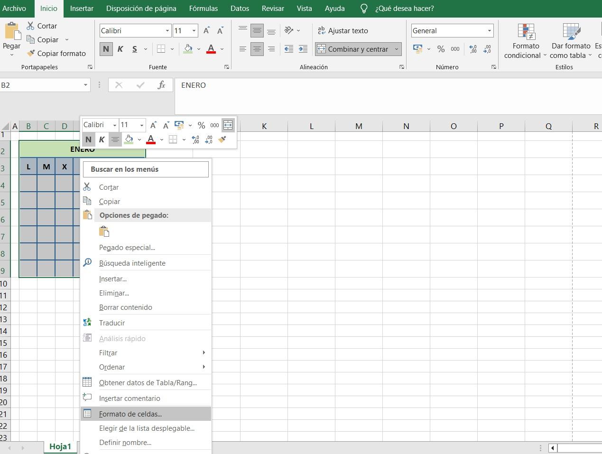
Task: Switch to Disposición de página tab
Action: [x=141, y=9]
